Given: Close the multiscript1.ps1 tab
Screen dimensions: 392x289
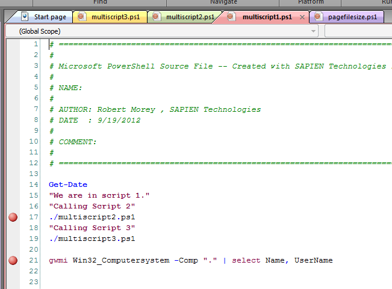Looking at the screenshot, I should pos(302,17).
